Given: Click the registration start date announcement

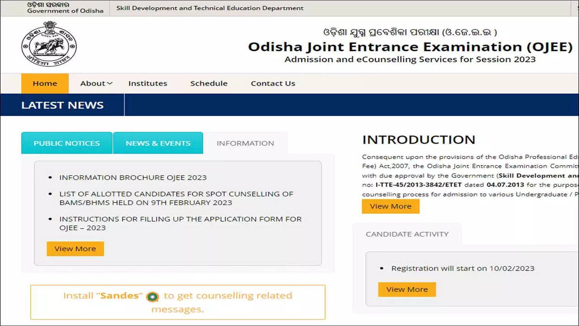Looking at the screenshot, I should point(462,268).
